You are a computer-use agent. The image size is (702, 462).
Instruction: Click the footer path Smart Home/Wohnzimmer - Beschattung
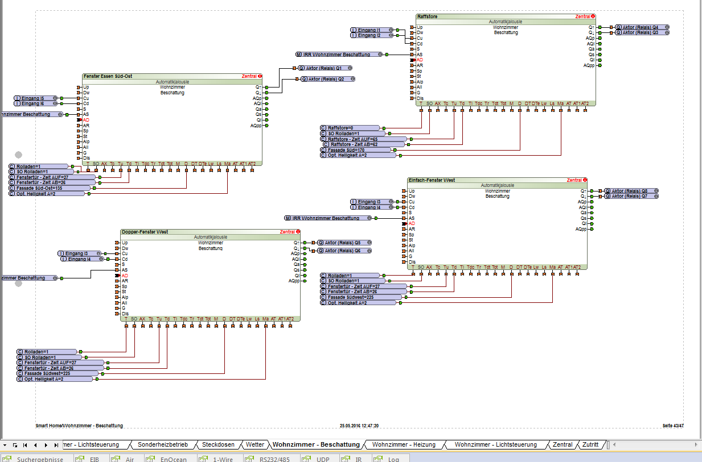click(x=79, y=425)
